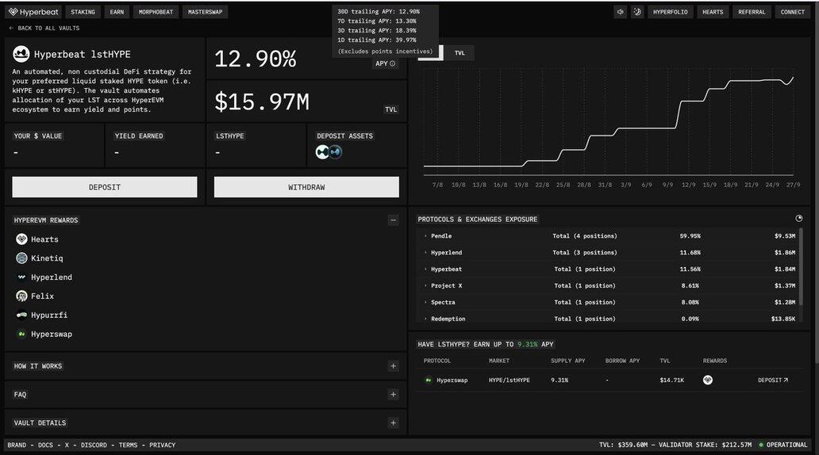Open the Hyperfolio page
Image resolution: width=819 pixels, height=455 pixels.
[670, 12]
